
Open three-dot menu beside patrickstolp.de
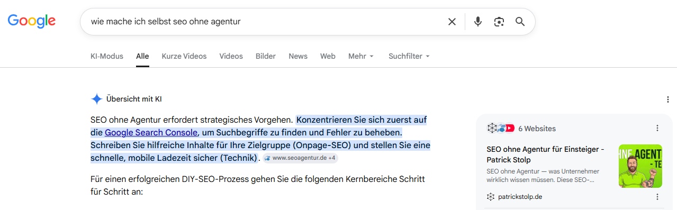coord(657,197)
